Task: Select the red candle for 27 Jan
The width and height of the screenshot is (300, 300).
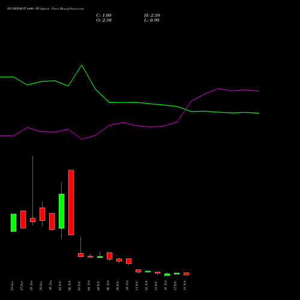Action: pos(23,220)
